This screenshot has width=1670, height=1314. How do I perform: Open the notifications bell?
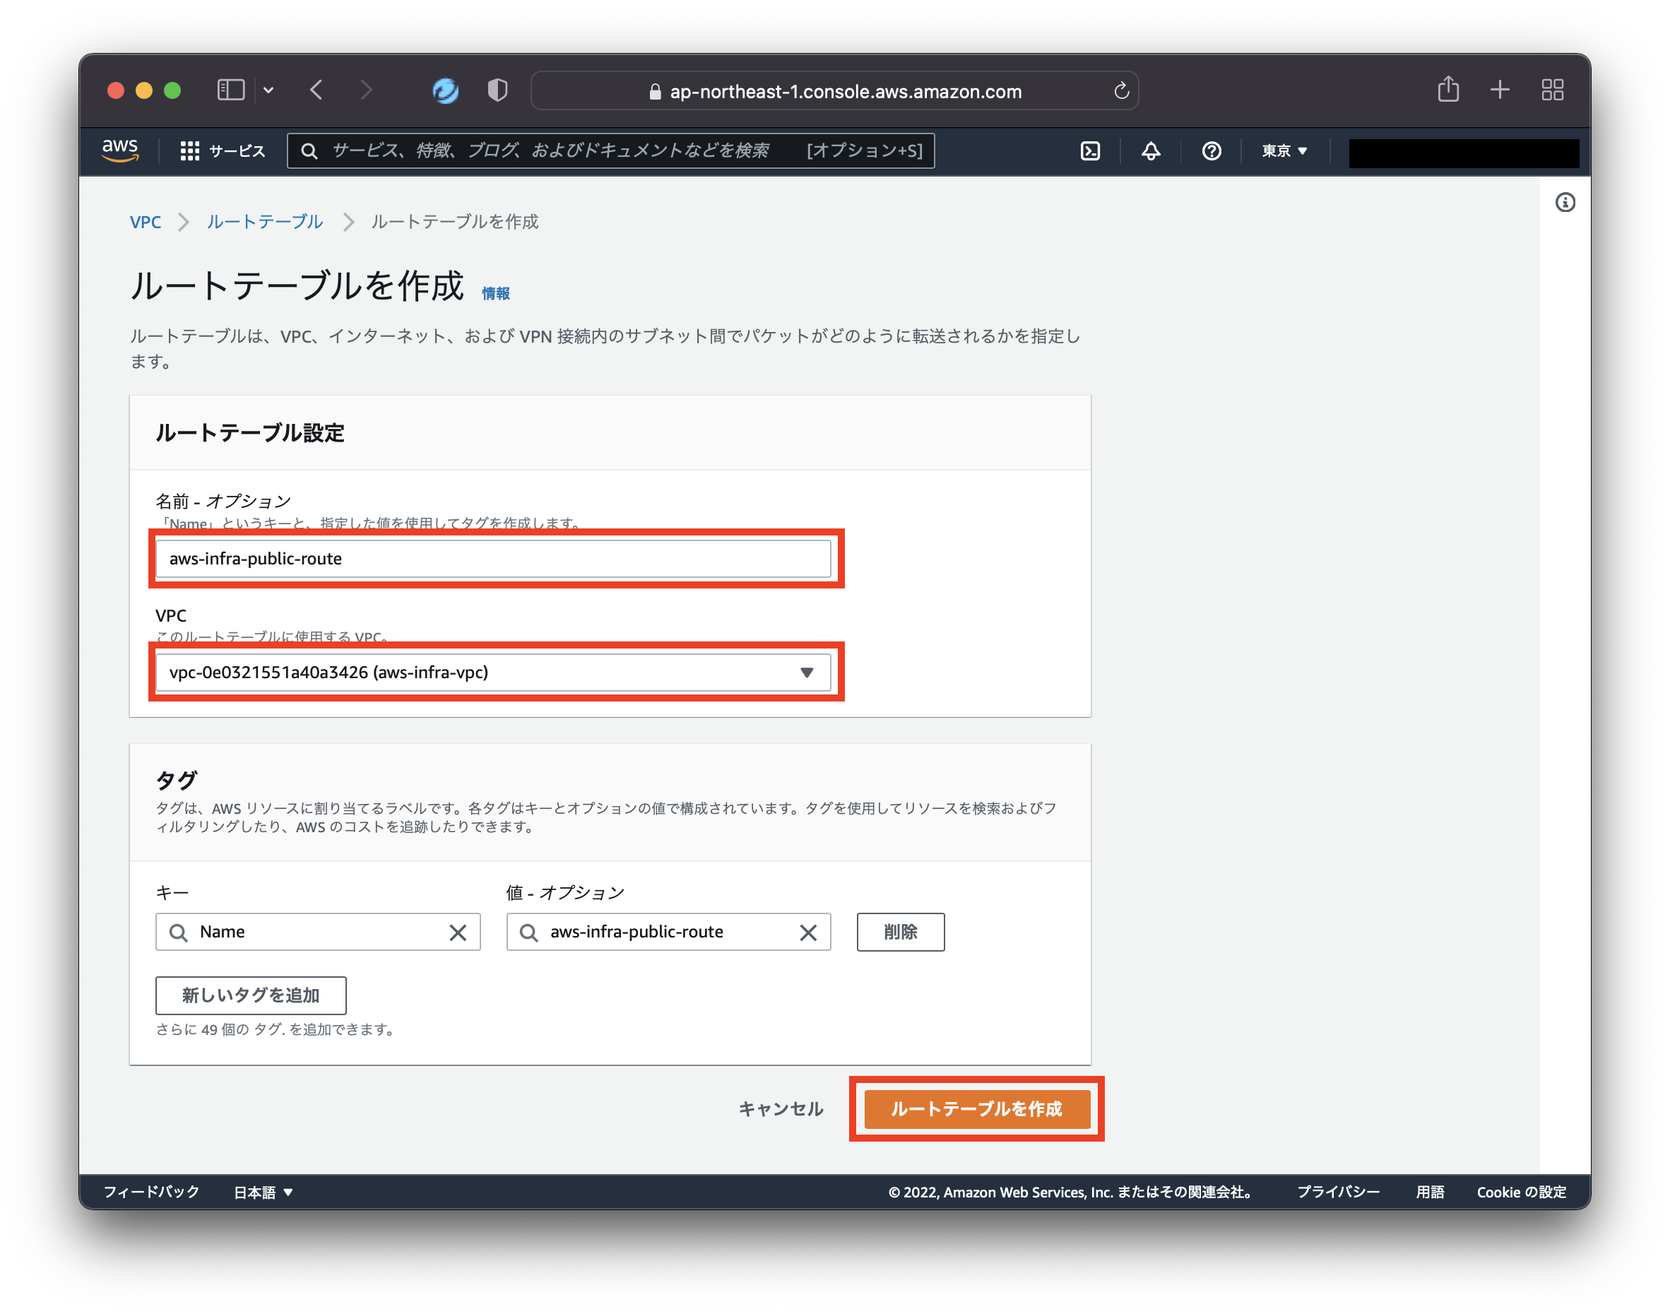point(1151,150)
